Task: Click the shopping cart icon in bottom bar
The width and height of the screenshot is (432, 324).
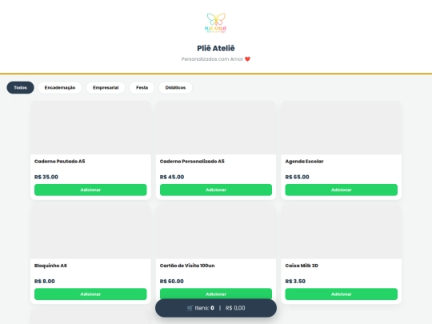Action: coord(190,308)
